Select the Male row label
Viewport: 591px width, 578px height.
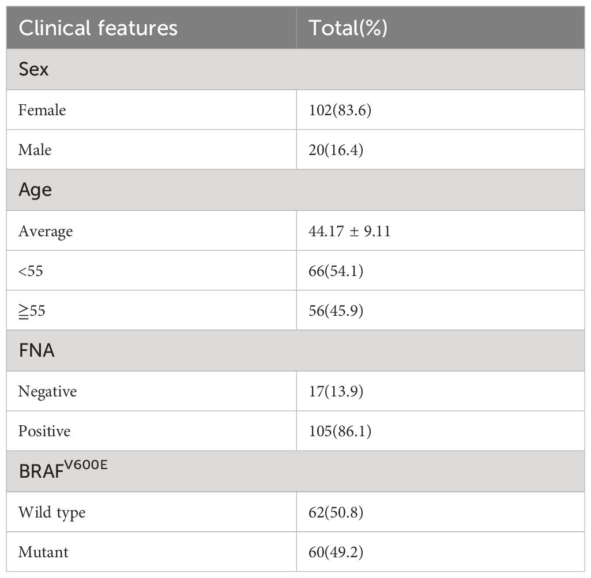35,150
